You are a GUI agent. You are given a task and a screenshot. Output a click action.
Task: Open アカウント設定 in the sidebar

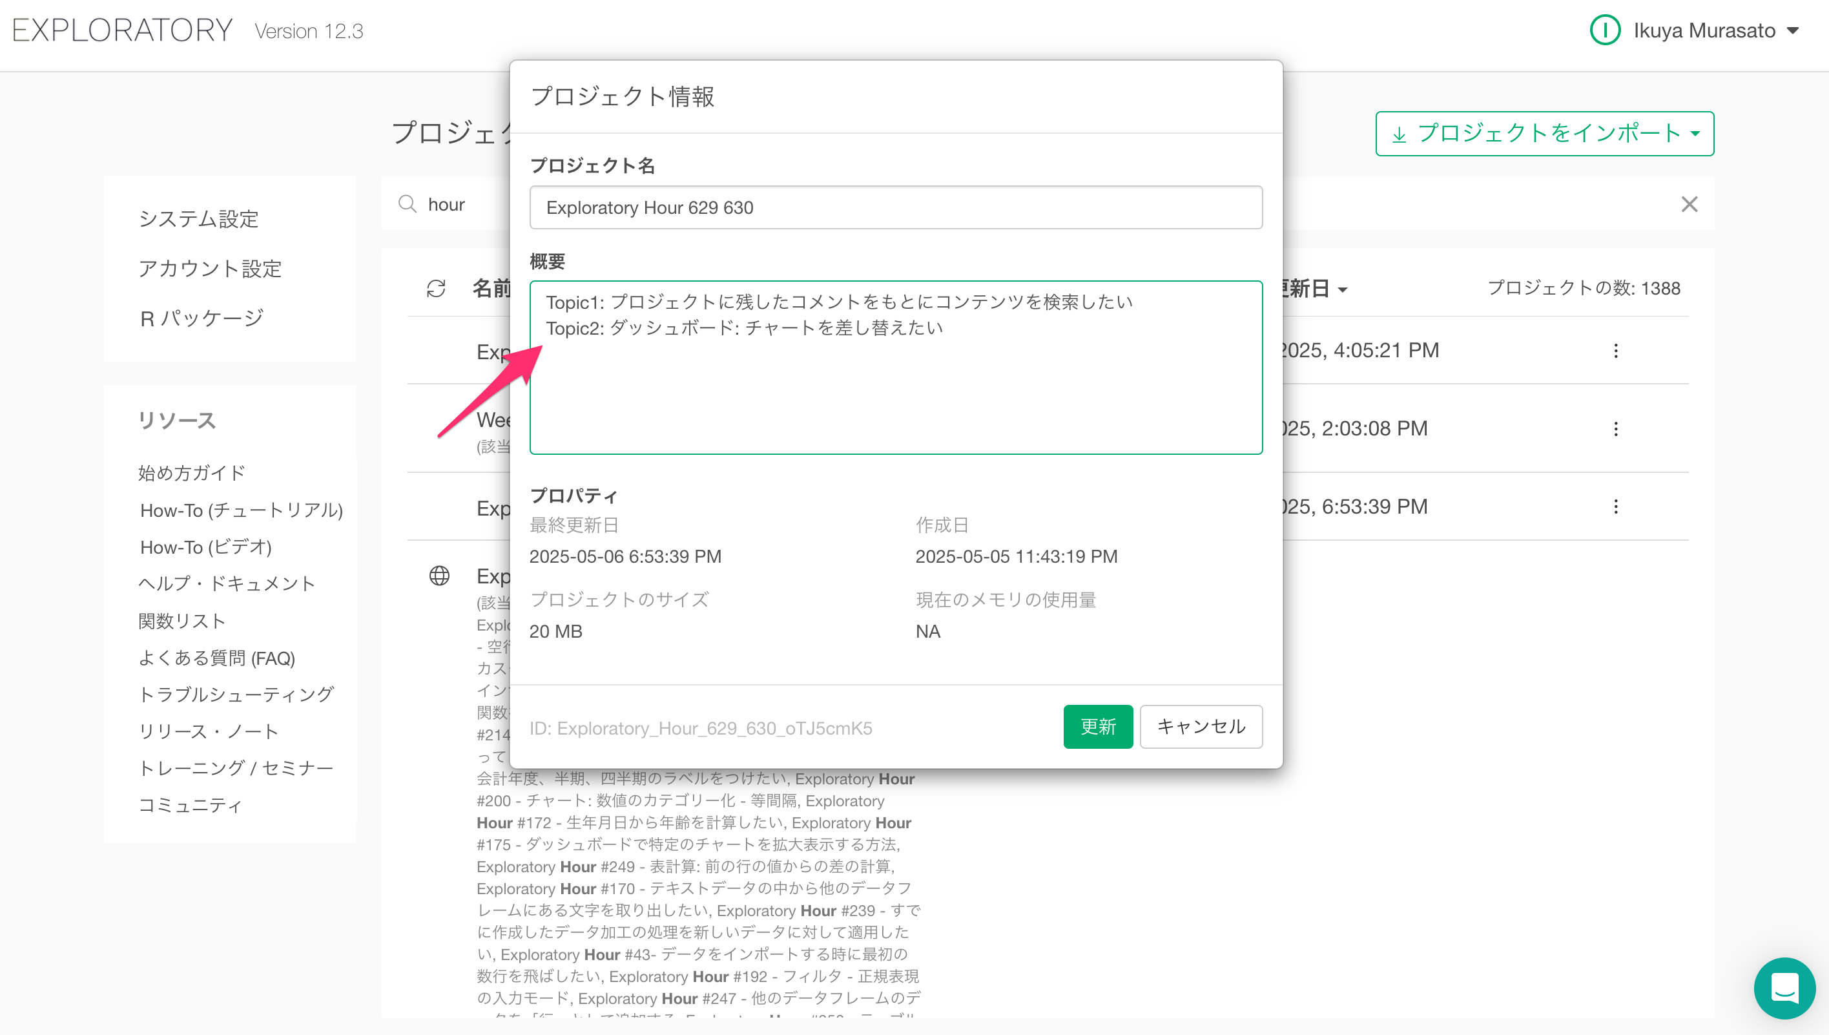point(210,268)
